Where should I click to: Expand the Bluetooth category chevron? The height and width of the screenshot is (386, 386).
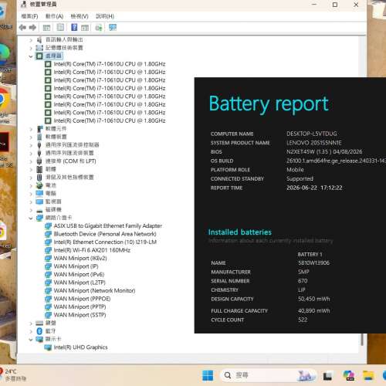pos(31,331)
